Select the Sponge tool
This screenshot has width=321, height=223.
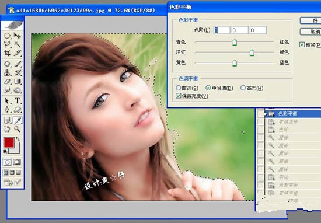coord(17,90)
